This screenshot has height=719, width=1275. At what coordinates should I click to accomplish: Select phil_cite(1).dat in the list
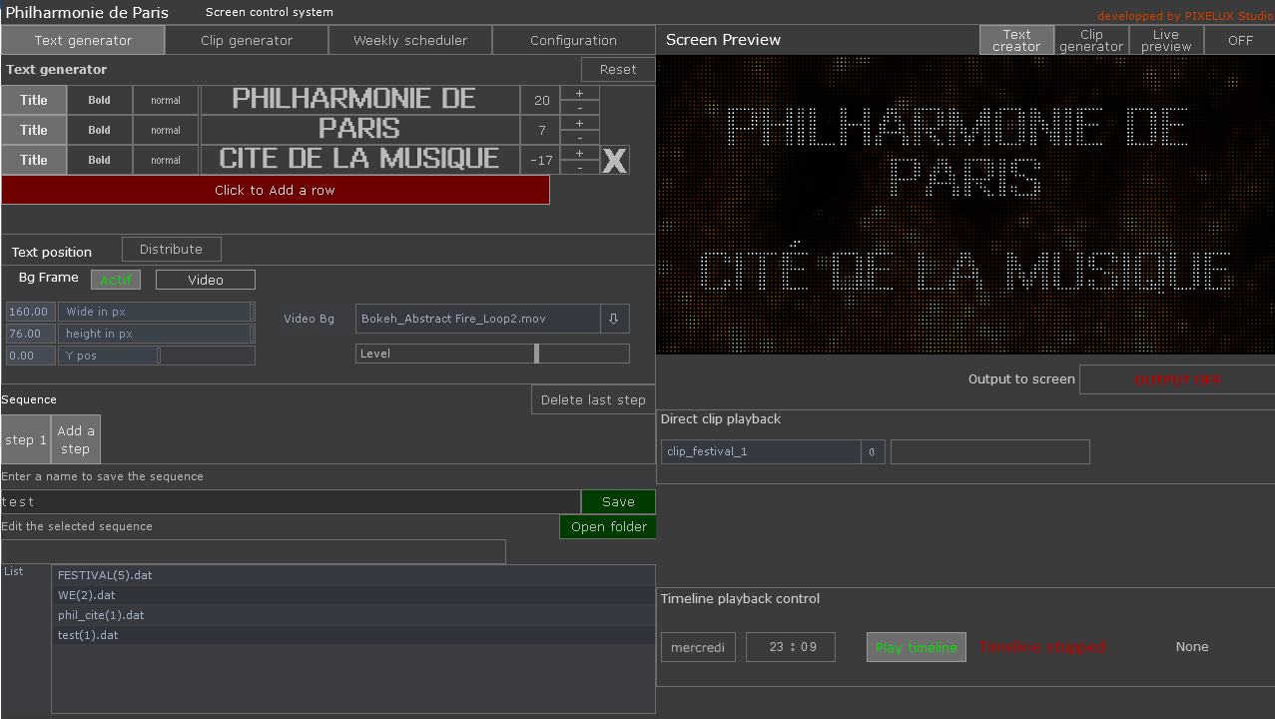pyautogui.click(x=353, y=615)
